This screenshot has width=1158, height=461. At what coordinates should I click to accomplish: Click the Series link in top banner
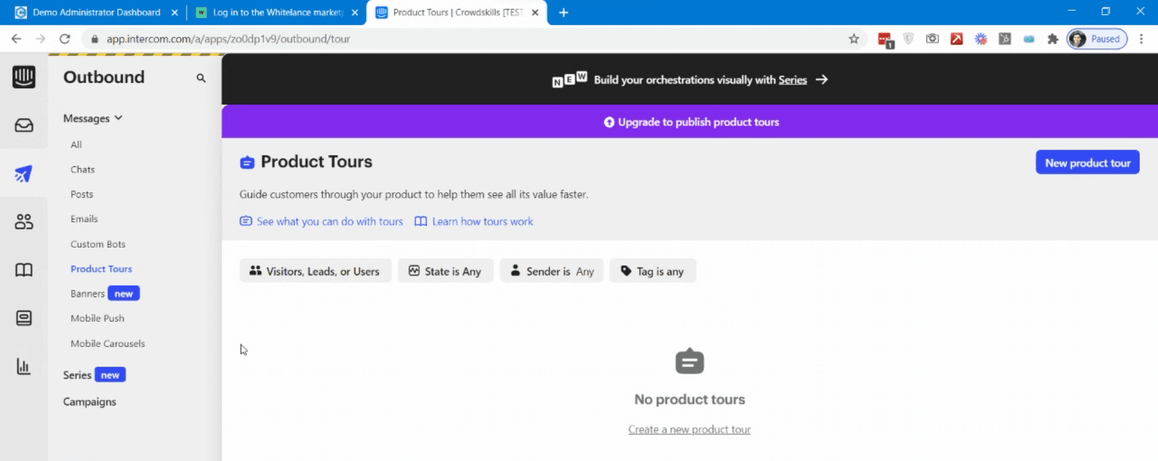click(793, 80)
